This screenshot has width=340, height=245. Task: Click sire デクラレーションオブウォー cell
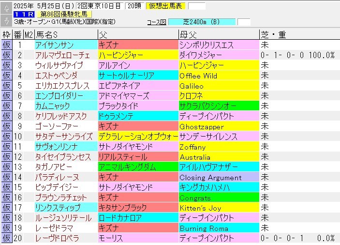point(138,137)
